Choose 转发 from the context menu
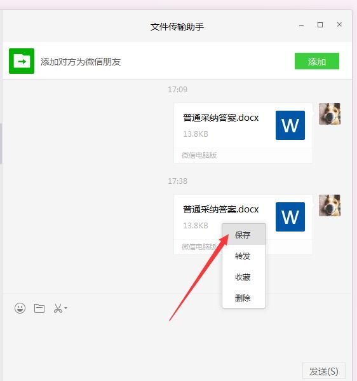The height and width of the screenshot is (381, 357). (244, 256)
